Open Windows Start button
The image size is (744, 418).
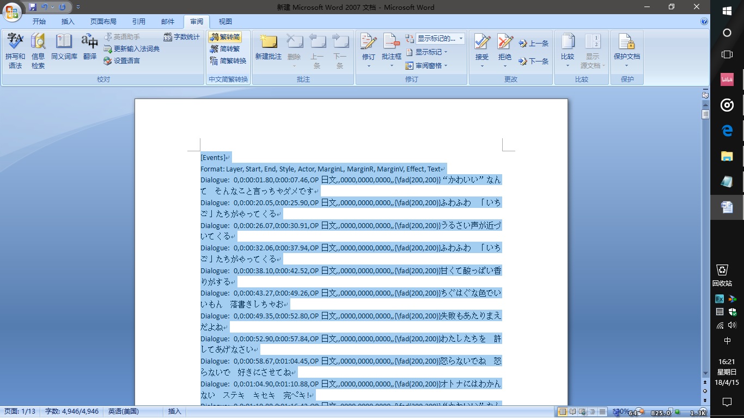tap(727, 11)
